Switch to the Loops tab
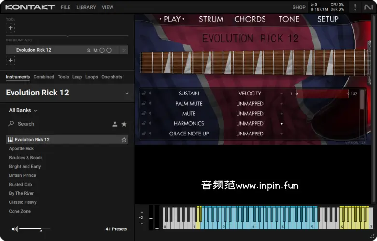This screenshot has height=241, width=377. tap(91, 77)
